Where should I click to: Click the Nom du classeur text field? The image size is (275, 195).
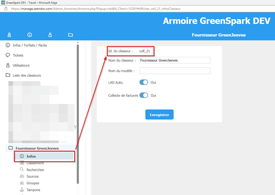coord(175,60)
